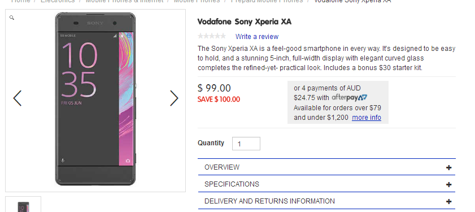This screenshot has width=475, height=212.
Task: Open Afterpay more info link
Action: click(366, 118)
